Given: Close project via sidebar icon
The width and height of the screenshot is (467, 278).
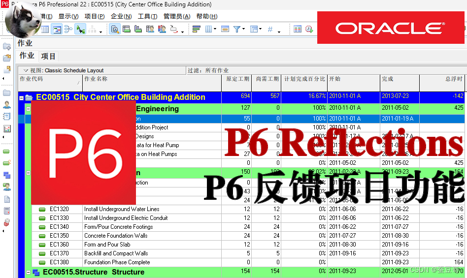Looking at the screenshot, I should click(6, 69).
